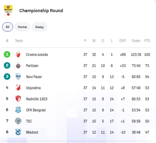
Task: Click the Mozzart SuperLiga league logo
Action: click(x=8, y=10)
